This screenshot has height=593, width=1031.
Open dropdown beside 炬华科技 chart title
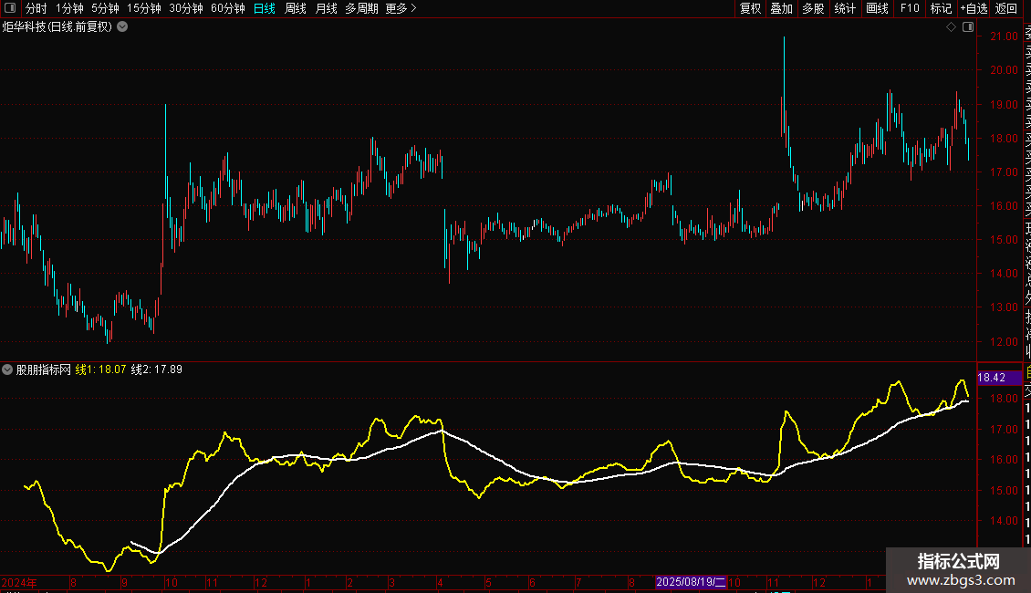122,27
